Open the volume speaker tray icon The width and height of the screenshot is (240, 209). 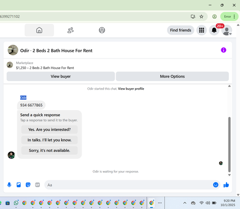click(x=208, y=203)
